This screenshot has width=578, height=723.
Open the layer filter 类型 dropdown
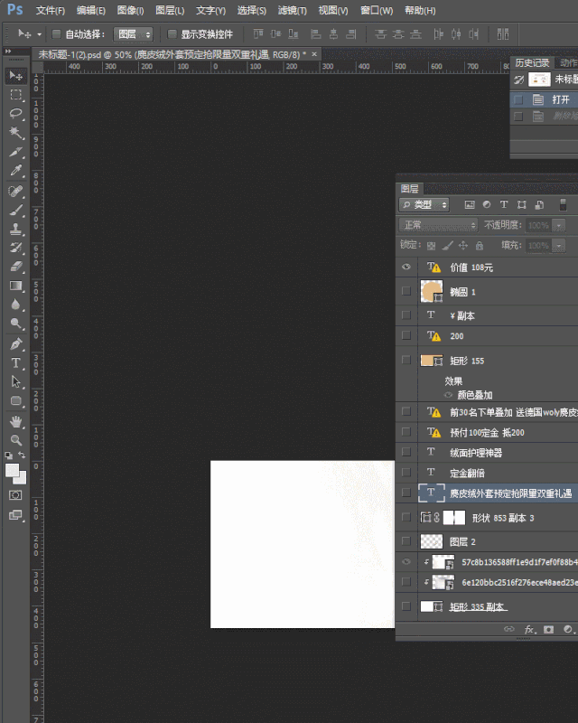[424, 205]
